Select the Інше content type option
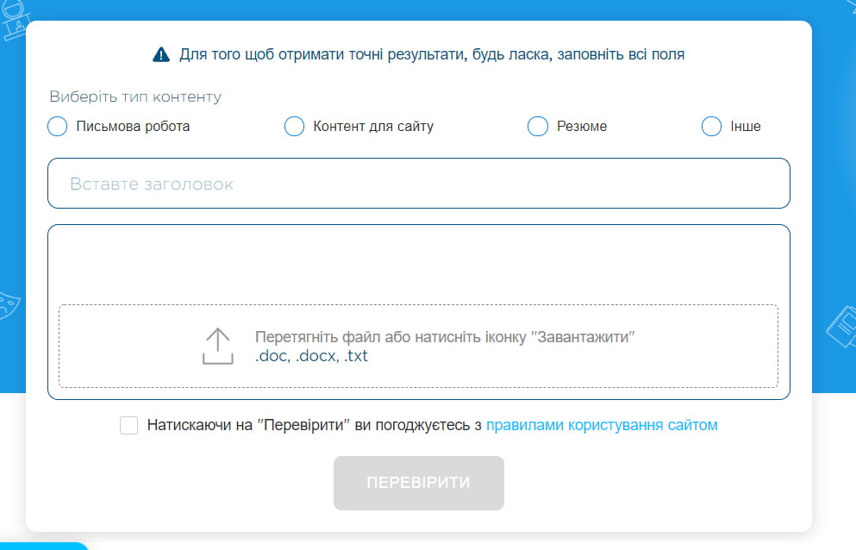The width and height of the screenshot is (856, 550). click(x=710, y=126)
